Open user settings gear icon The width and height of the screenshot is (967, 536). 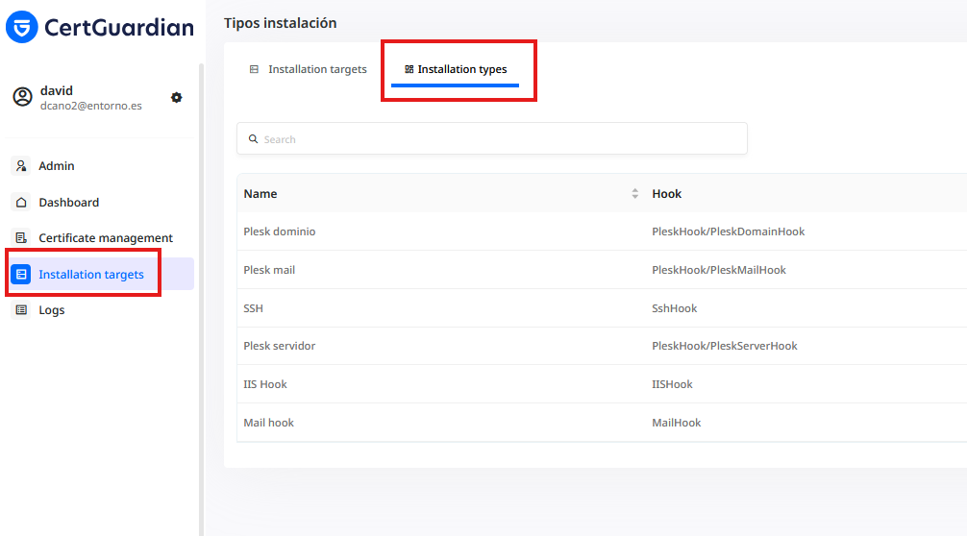coord(176,97)
